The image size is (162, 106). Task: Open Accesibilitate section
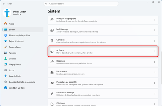click(23, 76)
